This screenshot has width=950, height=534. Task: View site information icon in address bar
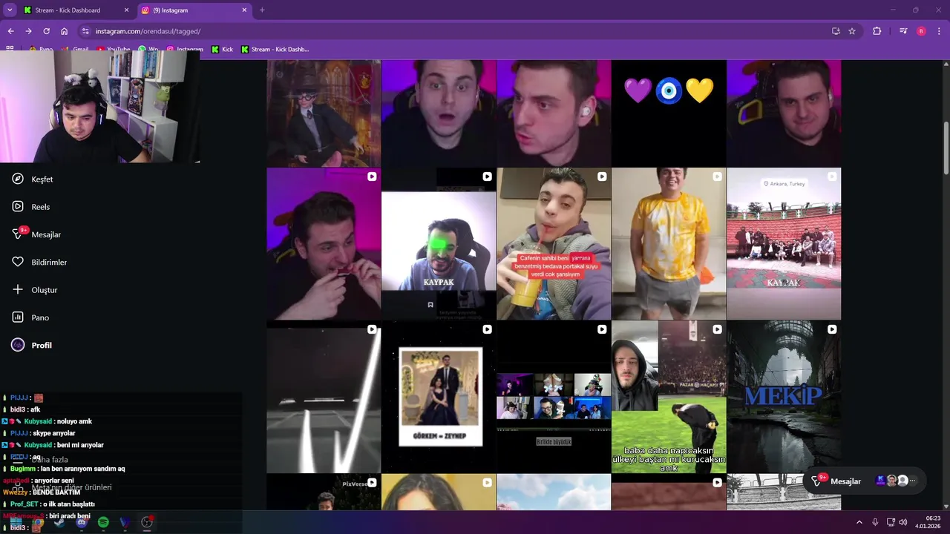point(85,31)
